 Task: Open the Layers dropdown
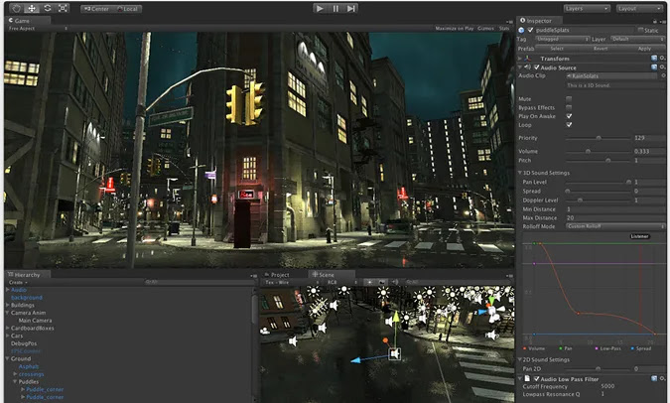(587, 9)
